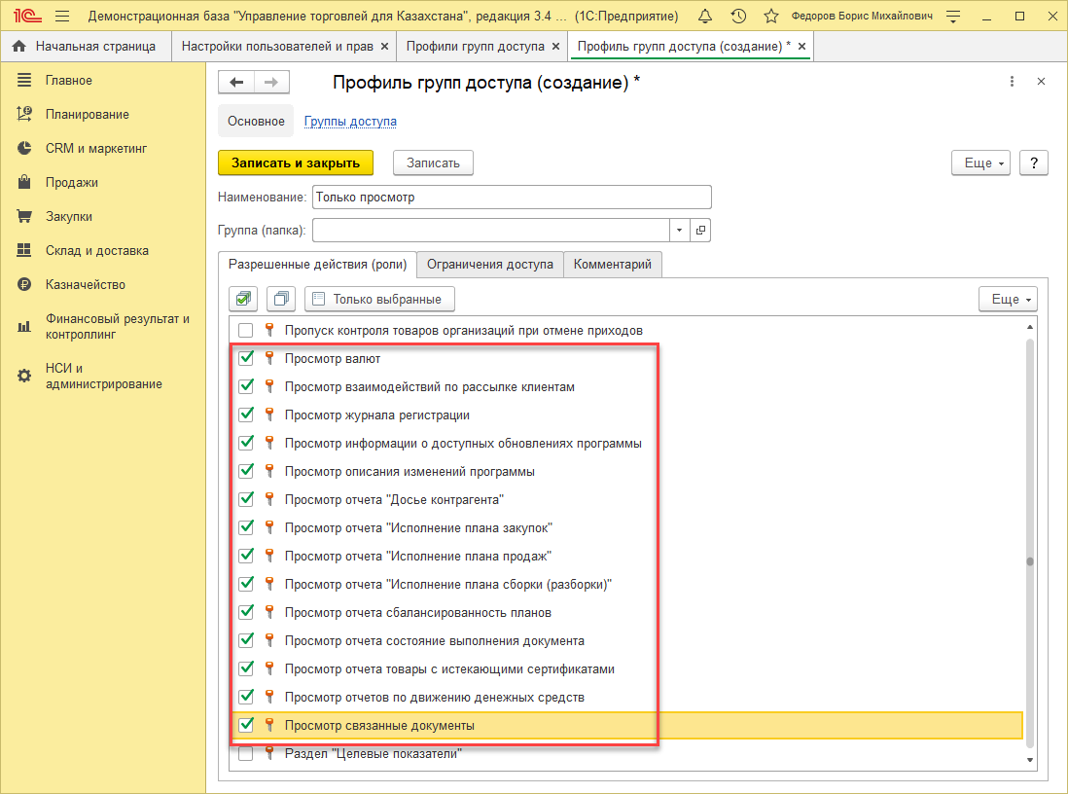Click into the Наименование input field

click(511, 197)
